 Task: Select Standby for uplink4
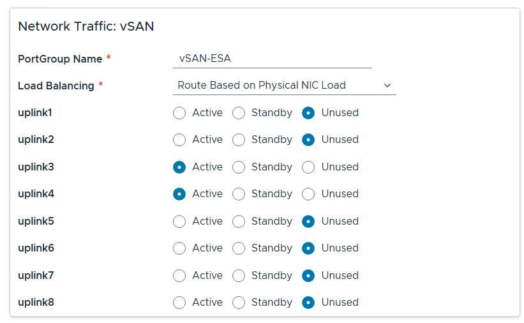click(x=239, y=194)
